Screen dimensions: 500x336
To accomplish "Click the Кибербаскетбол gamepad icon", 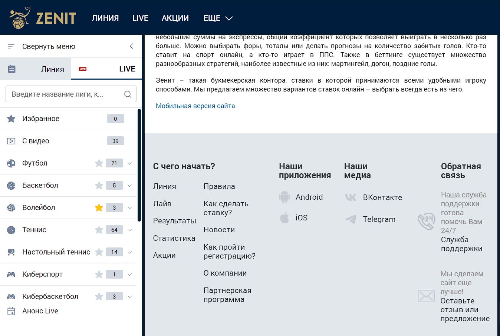I will (x=11, y=296).
